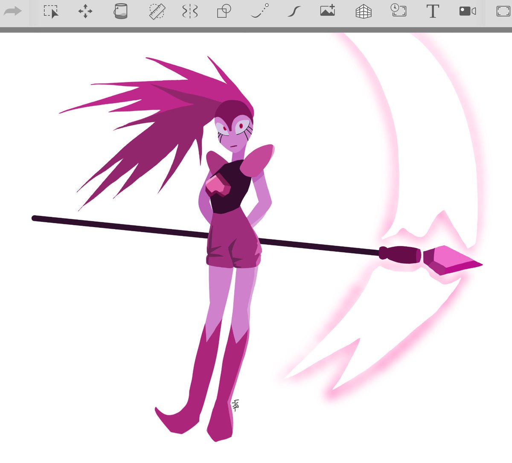Screen dimensions: 512x463
Task: Enable the Steady Stroke tool
Action: coord(294,11)
